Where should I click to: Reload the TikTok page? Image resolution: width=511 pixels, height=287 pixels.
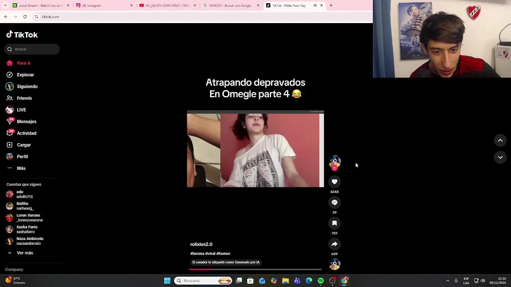click(x=25, y=17)
